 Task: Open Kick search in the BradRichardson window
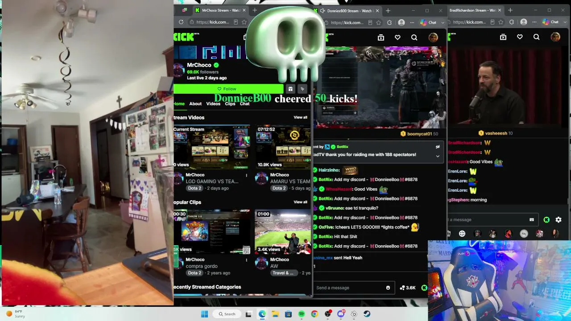[x=536, y=37]
